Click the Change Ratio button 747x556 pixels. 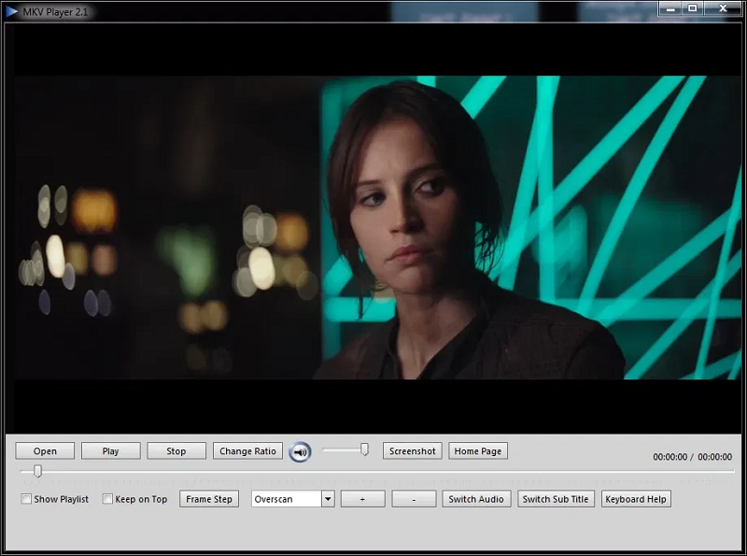click(x=247, y=451)
